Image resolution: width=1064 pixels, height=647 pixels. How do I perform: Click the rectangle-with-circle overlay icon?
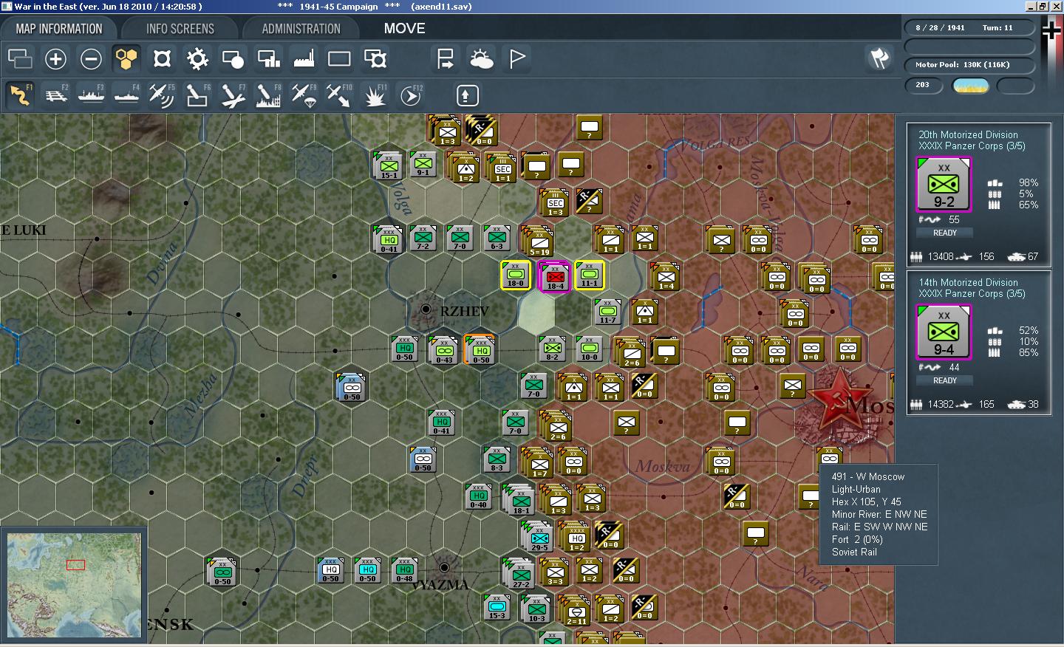pyautogui.click(x=233, y=58)
